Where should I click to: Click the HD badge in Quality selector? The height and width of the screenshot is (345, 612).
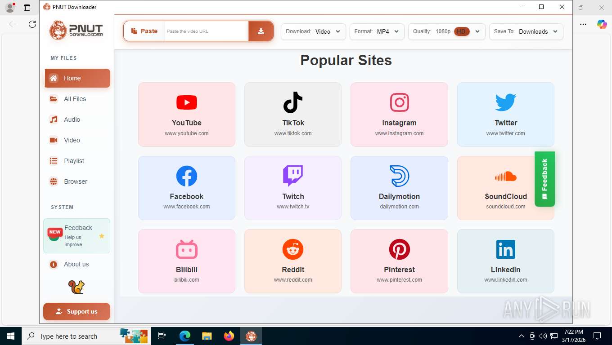[462, 31]
